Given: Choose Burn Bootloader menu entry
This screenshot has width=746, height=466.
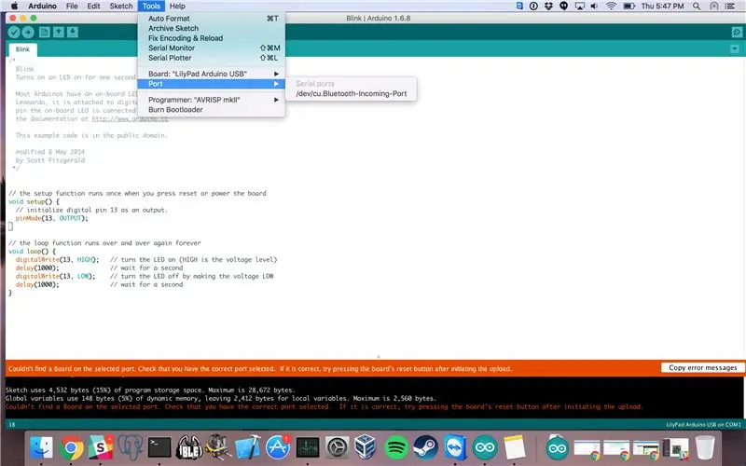Looking at the screenshot, I should (x=212, y=110).
